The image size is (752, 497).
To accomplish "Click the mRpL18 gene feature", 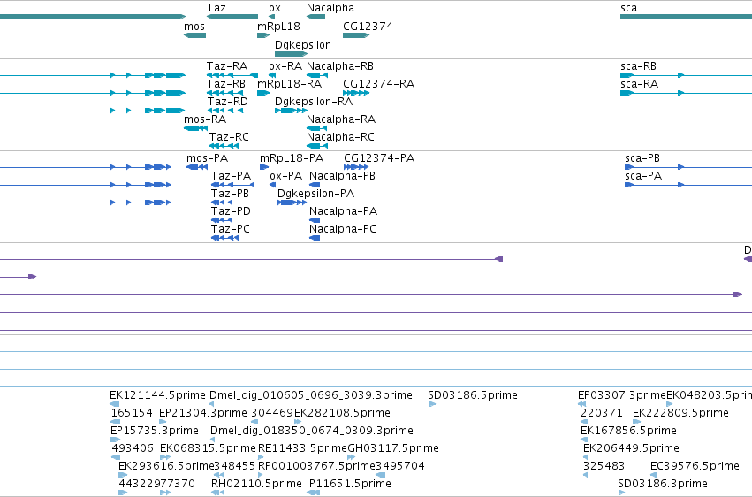I will point(263,35).
